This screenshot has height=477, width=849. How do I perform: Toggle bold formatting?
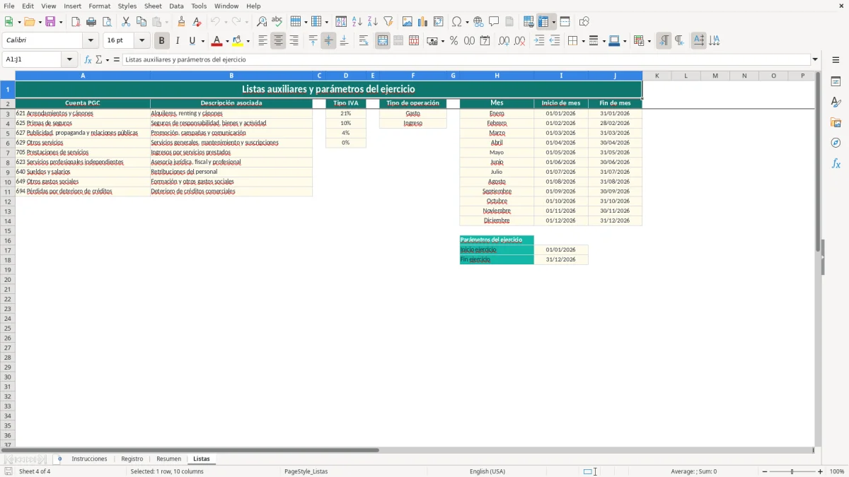pos(162,41)
